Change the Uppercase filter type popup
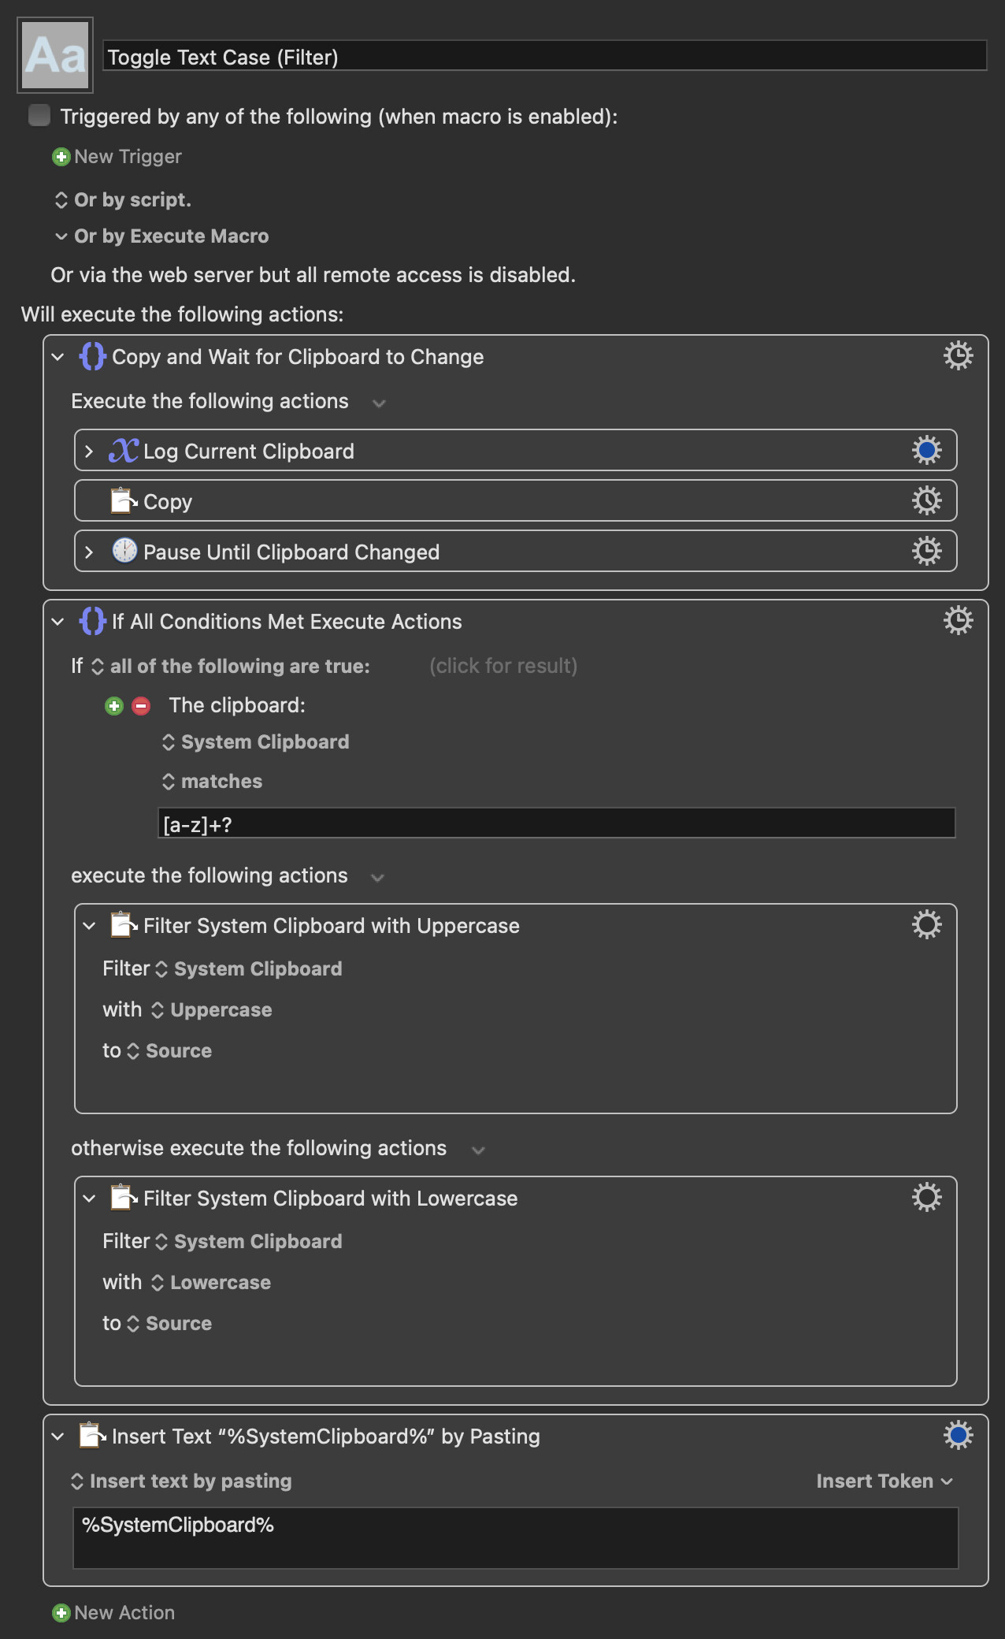 [211, 1010]
